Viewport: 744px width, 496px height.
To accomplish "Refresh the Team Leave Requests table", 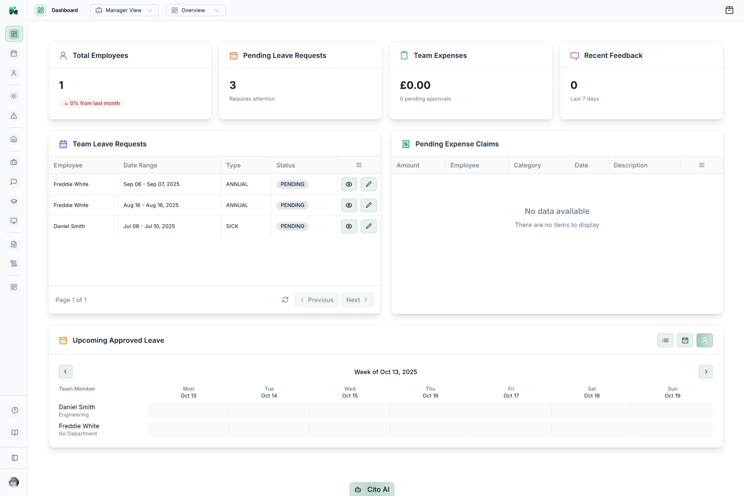I will tap(285, 300).
